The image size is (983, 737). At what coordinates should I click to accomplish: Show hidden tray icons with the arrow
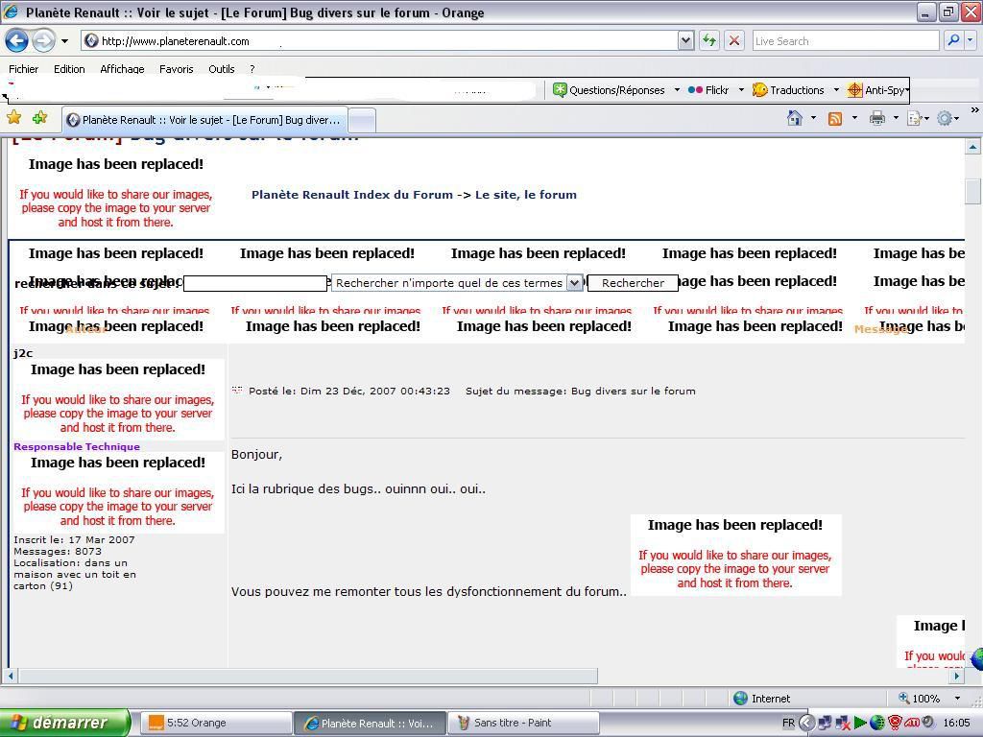pos(806,723)
